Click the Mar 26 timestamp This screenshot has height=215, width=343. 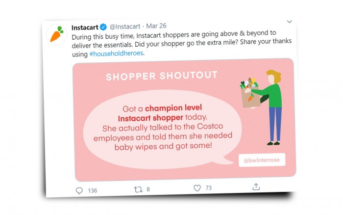tap(157, 26)
